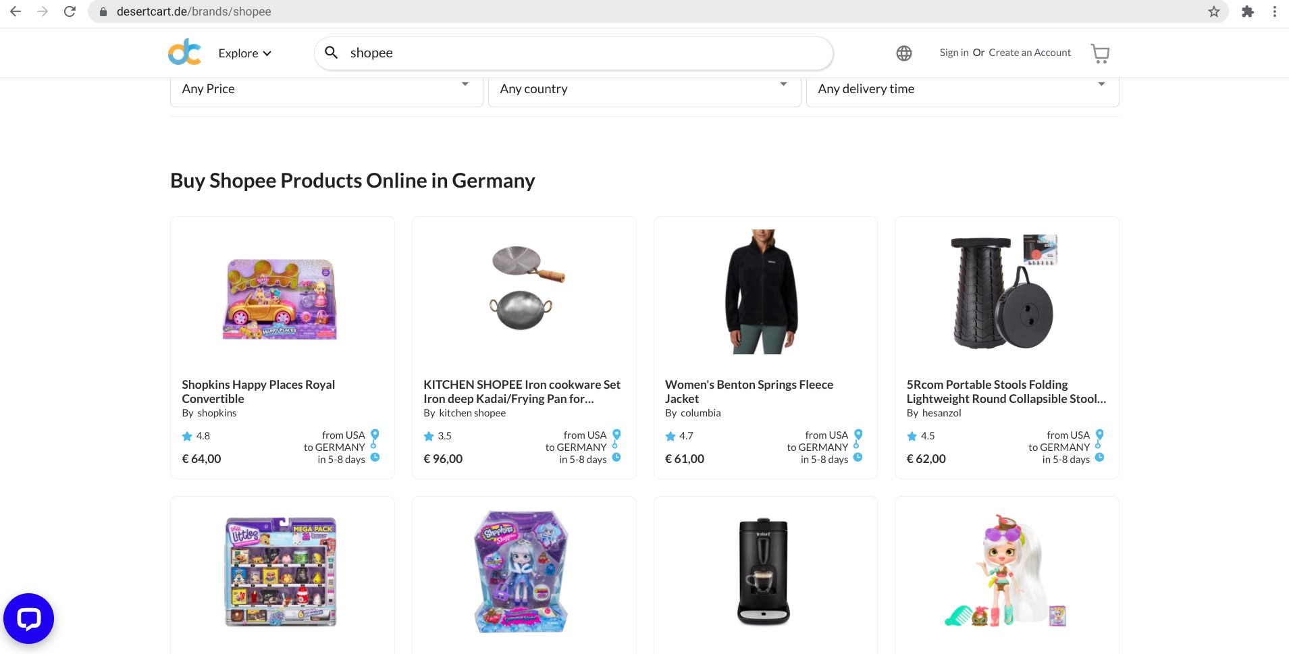1289x654 pixels.
Task: Click the rating star on Fleece Jacket
Action: (x=670, y=436)
